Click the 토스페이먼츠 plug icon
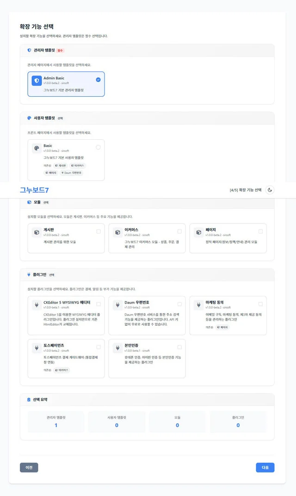Image resolution: width=296 pixels, height=496 pixels. tap(37, 348)
